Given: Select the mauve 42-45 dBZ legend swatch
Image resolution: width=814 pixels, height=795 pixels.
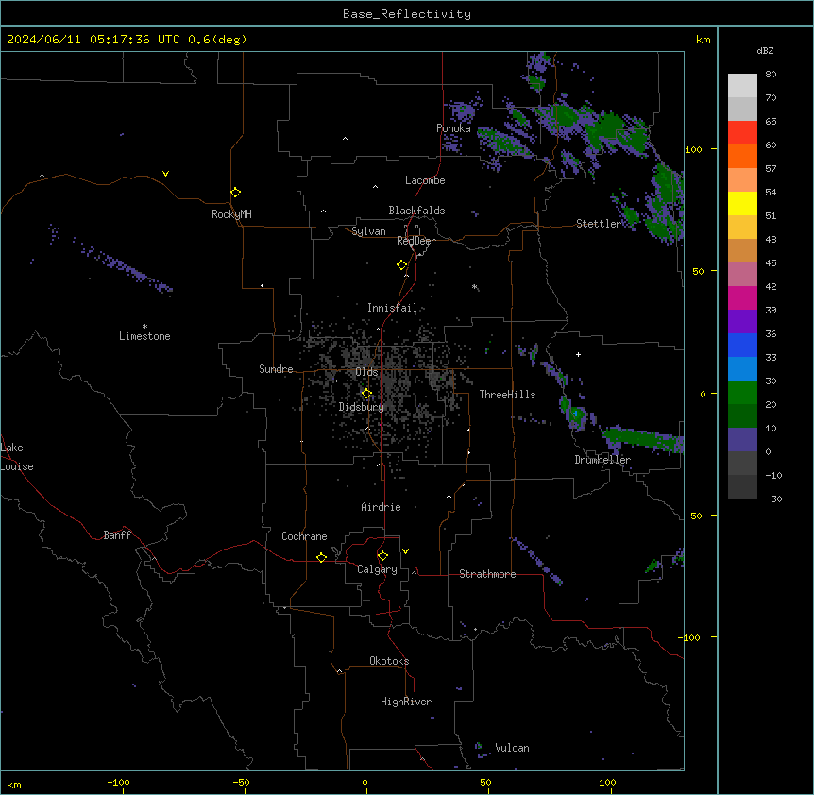Looking at the screenshot, I should pos(742,274).
